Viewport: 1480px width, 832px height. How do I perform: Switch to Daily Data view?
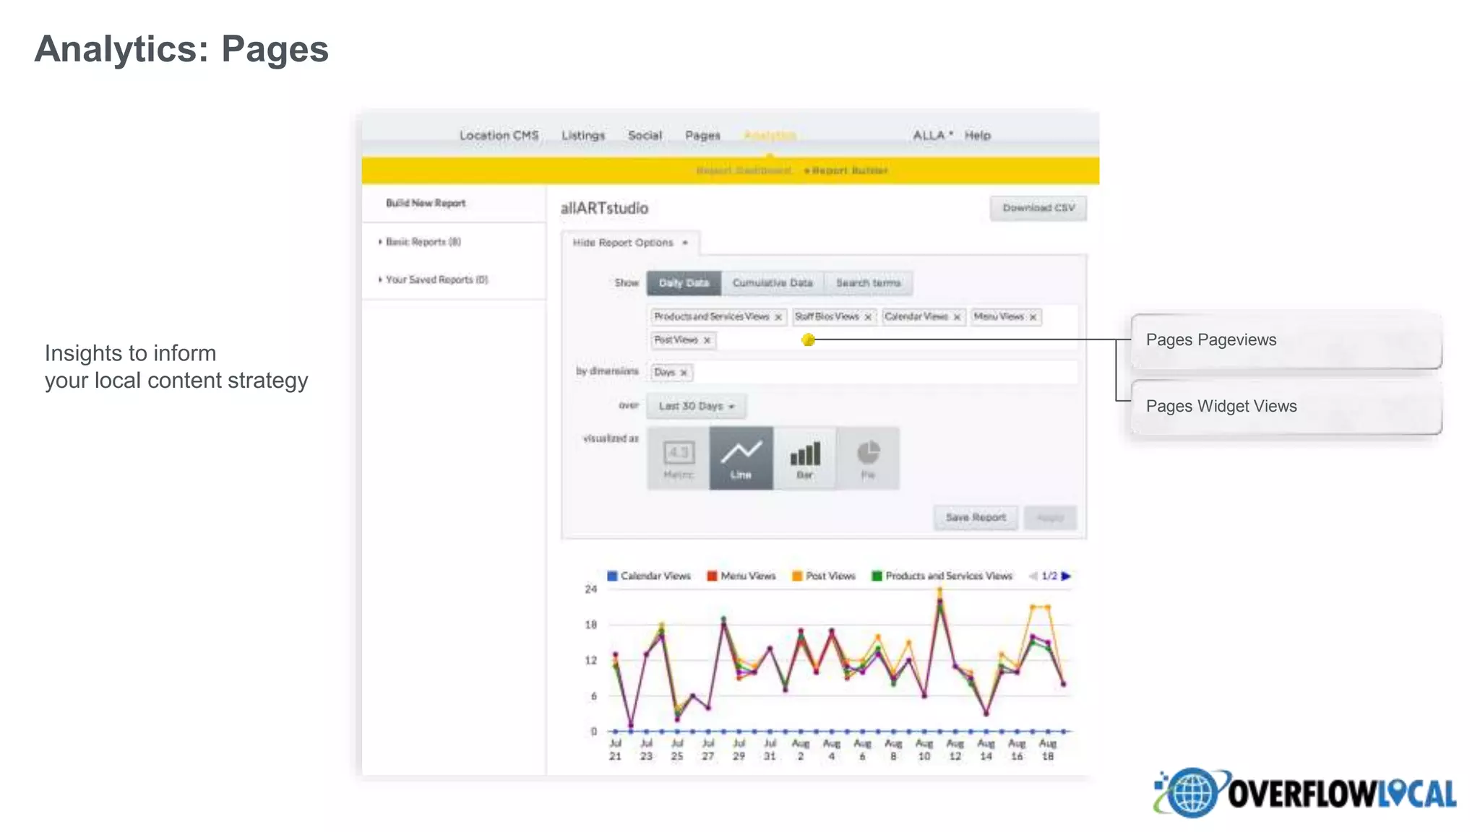[x=684, y=283]
